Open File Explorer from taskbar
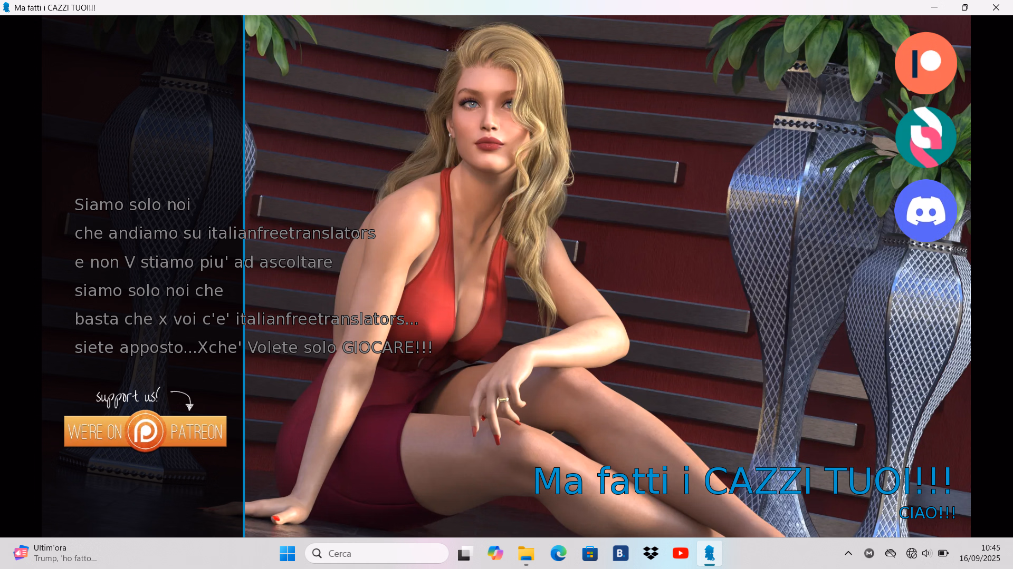 (x=526, y=553)
